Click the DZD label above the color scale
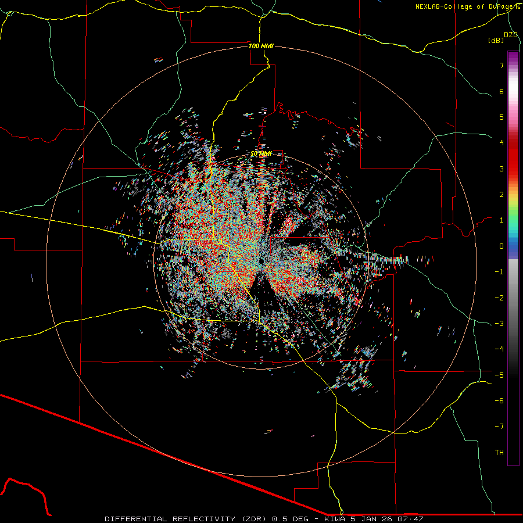This screenshot has width=523, height=523. [x=511, y=35]
